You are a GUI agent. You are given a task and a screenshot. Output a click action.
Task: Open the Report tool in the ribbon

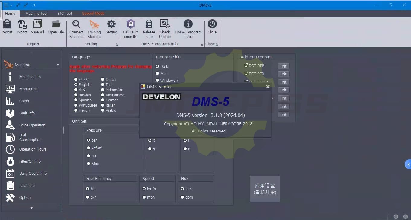[x=7, y=27]
